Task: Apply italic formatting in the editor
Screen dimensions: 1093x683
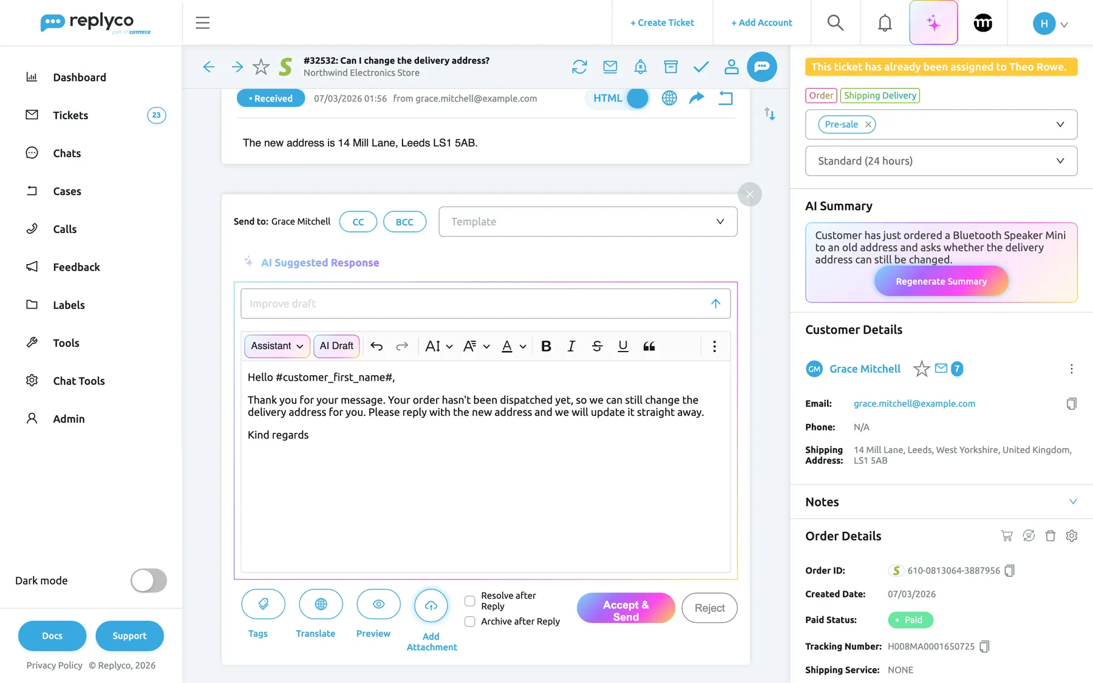Action: pyautogui.click(x=571, y=346)
